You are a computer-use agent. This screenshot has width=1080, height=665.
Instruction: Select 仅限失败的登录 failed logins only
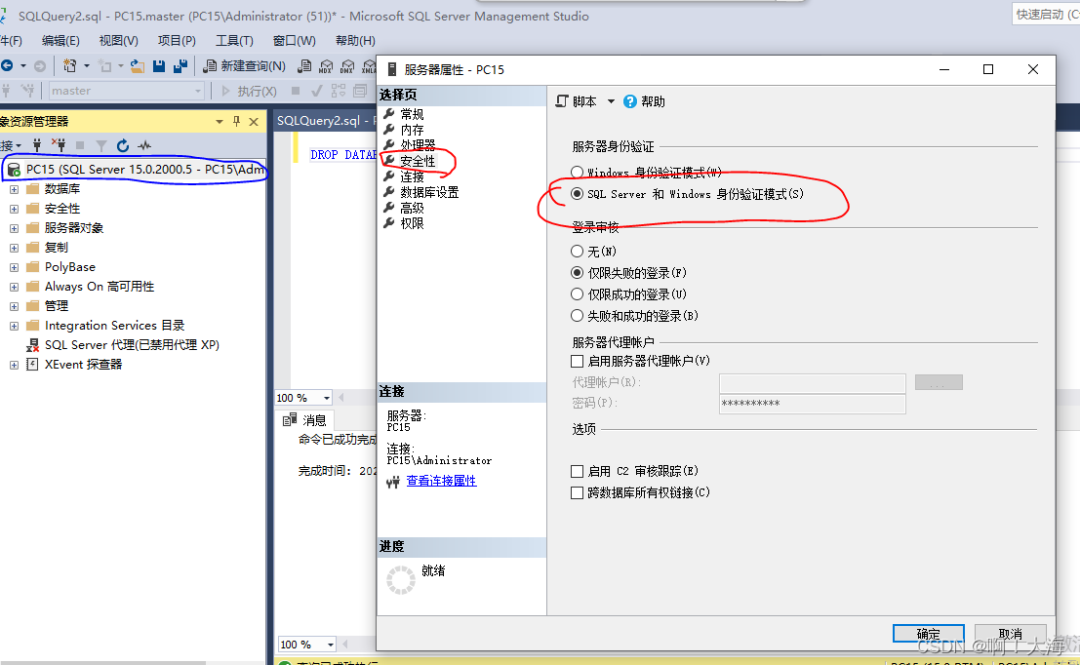point(577,273)
